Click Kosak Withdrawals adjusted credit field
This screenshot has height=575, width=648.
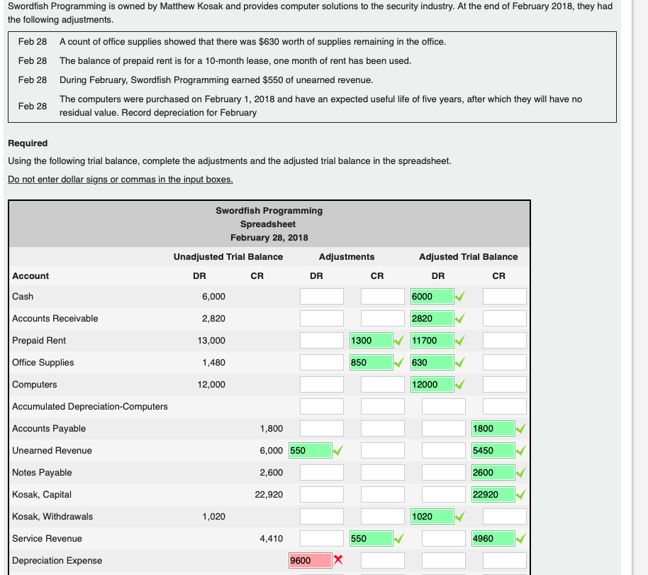click(x=503, y=516)
